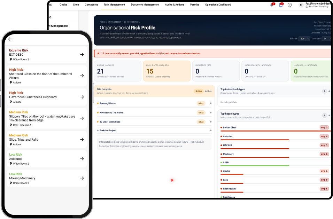Click Incidents (0D) card
This screenshot has width=333, height=219.
[216, 71]
